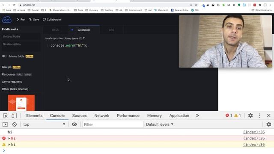The height and width of the screenshot is (154, 274).
Task: Open (index):36 link of warning row
Action: point(254,145)
